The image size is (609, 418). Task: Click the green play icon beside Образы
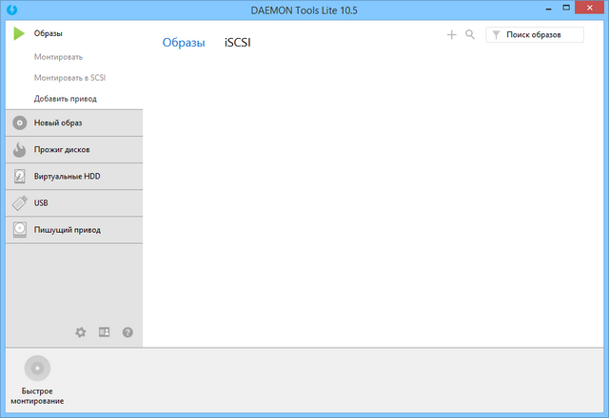click(19, 34)
